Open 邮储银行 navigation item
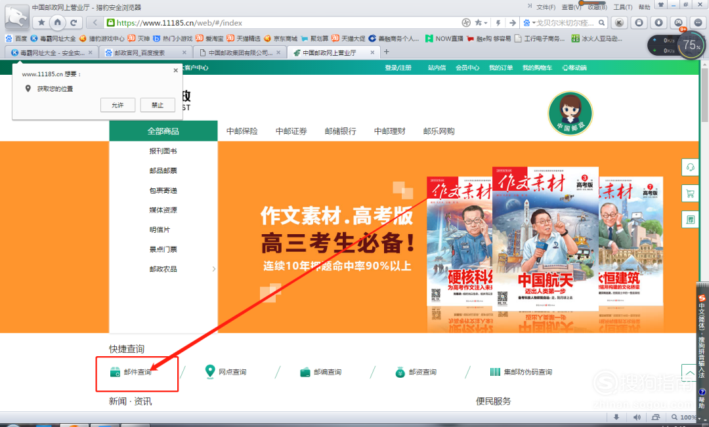 [x=341, y=131]
